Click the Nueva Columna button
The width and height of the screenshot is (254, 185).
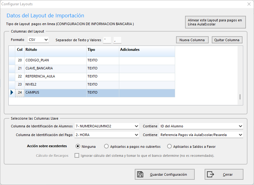(192, 40)
